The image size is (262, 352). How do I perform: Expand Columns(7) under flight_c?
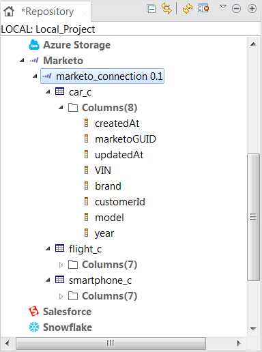61,265
